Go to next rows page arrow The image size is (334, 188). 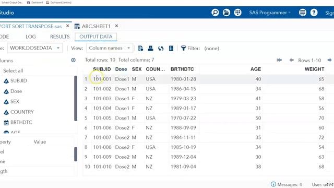329,60
